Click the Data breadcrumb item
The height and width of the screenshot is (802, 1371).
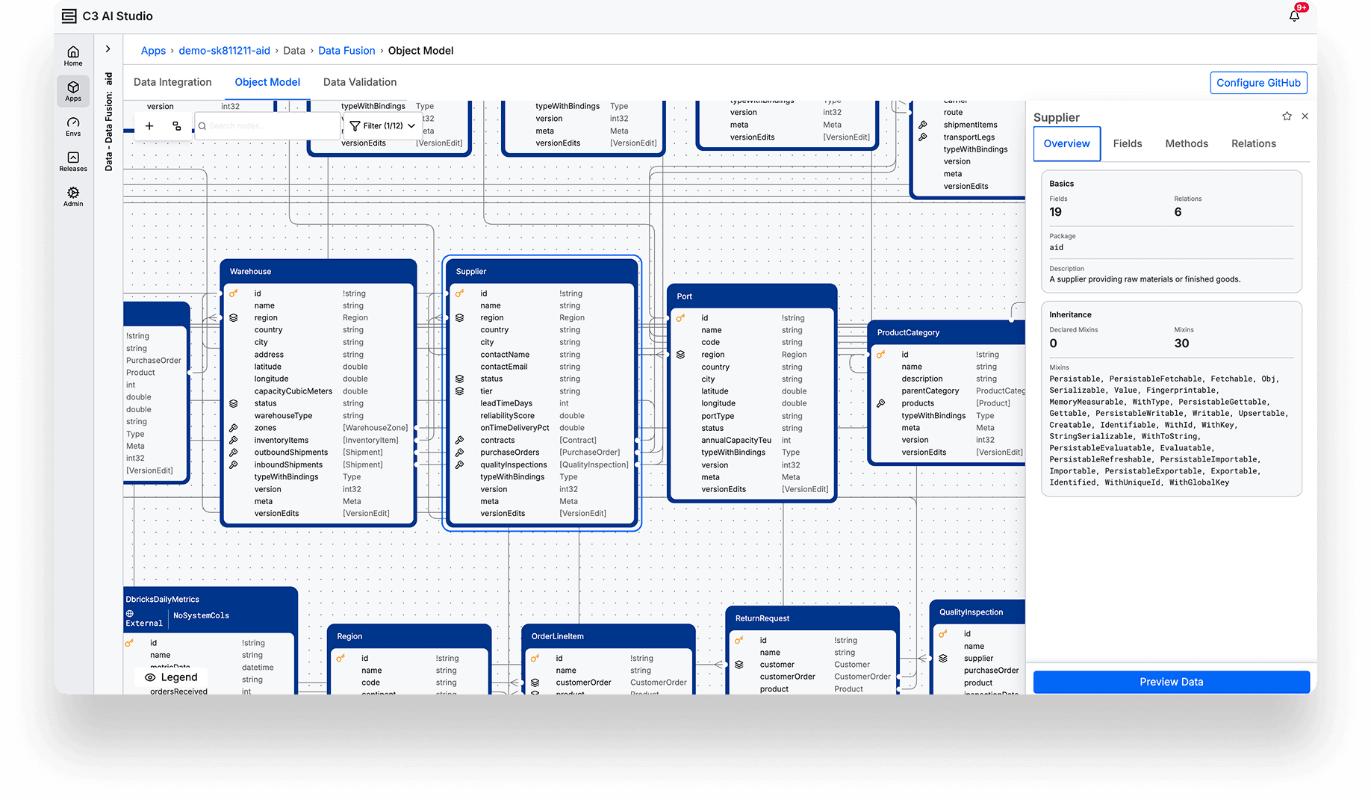point(294,51)
